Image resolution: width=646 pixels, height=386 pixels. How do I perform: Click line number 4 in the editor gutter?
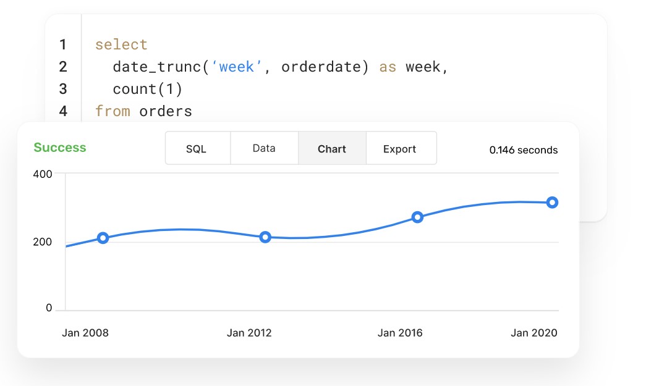click(63, 111)
